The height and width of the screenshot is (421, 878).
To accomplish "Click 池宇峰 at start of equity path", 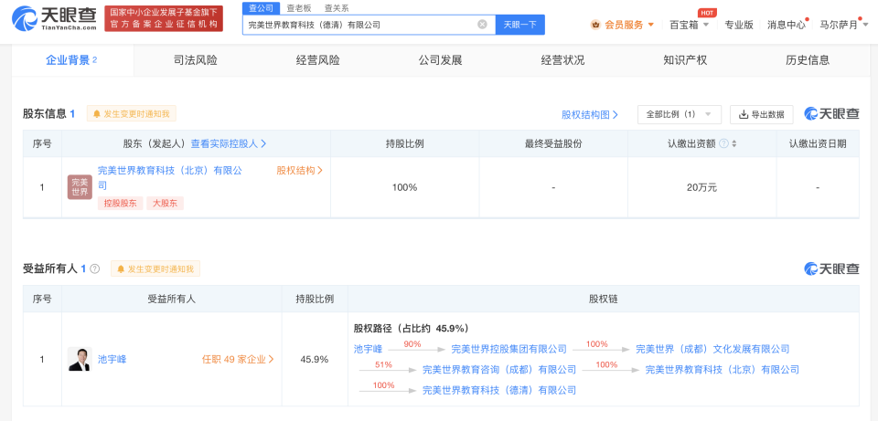I will click(x=368, y=349).
